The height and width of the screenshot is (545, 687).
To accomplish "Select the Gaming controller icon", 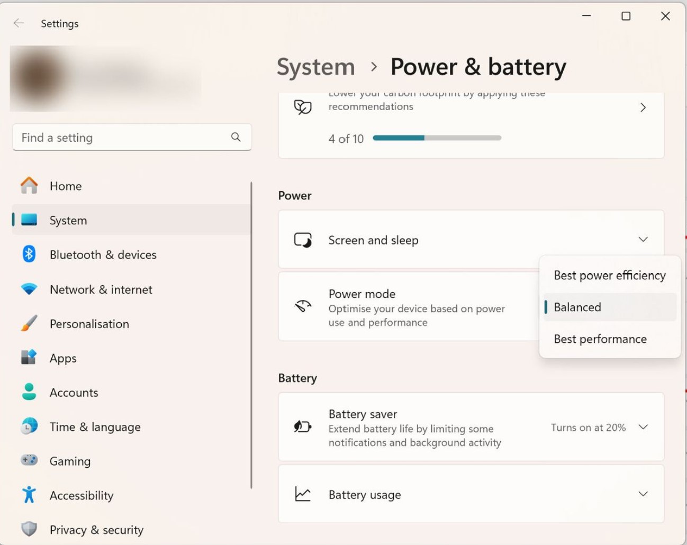I will point(29,461).
